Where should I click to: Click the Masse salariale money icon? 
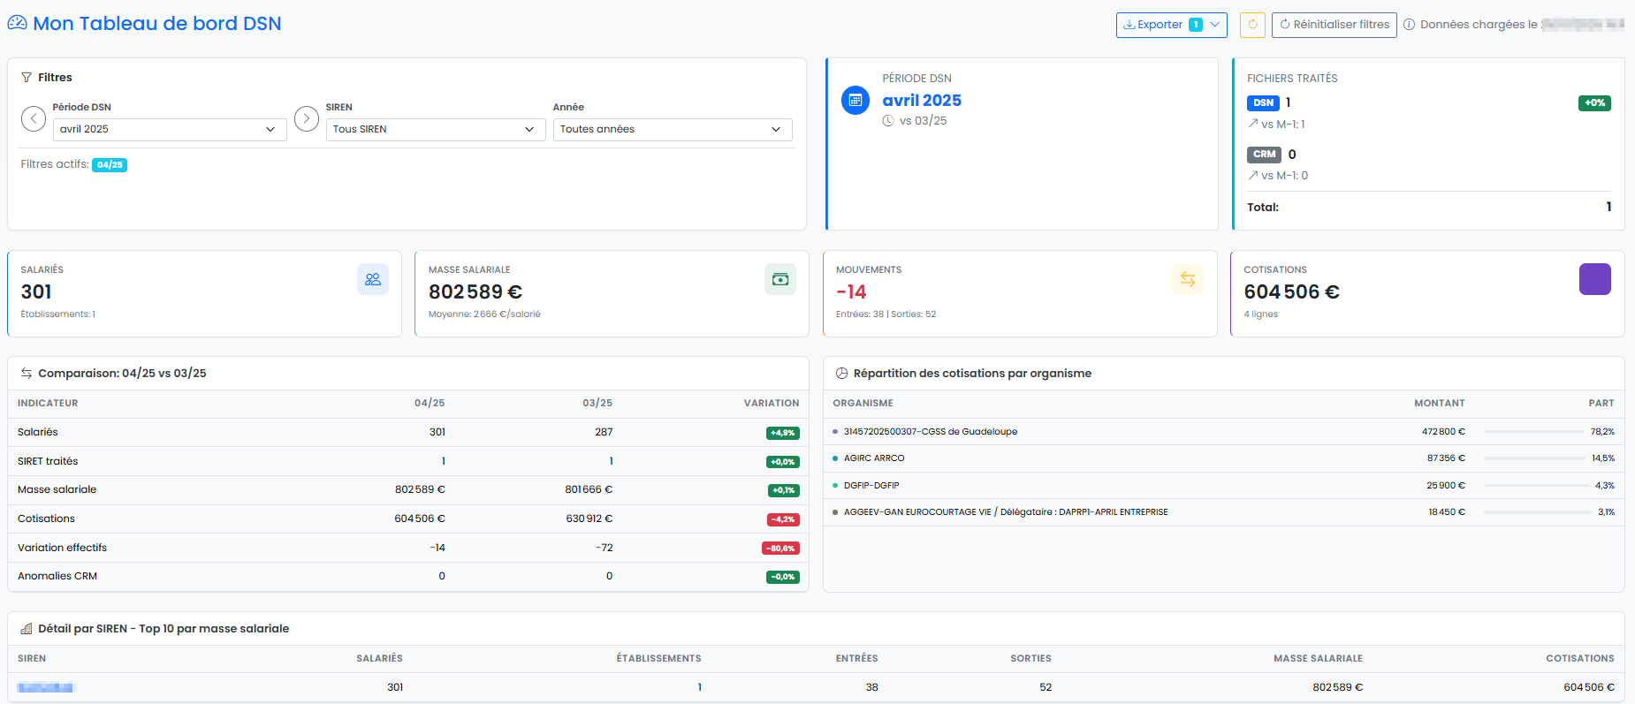tap(780, 279)
